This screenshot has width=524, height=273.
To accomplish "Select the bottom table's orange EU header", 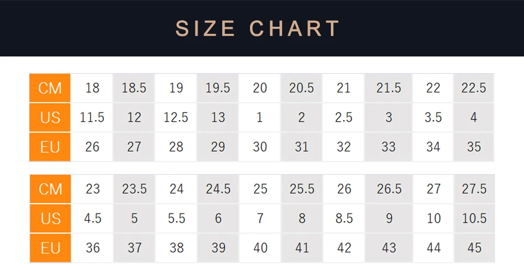I will point(50,248).
